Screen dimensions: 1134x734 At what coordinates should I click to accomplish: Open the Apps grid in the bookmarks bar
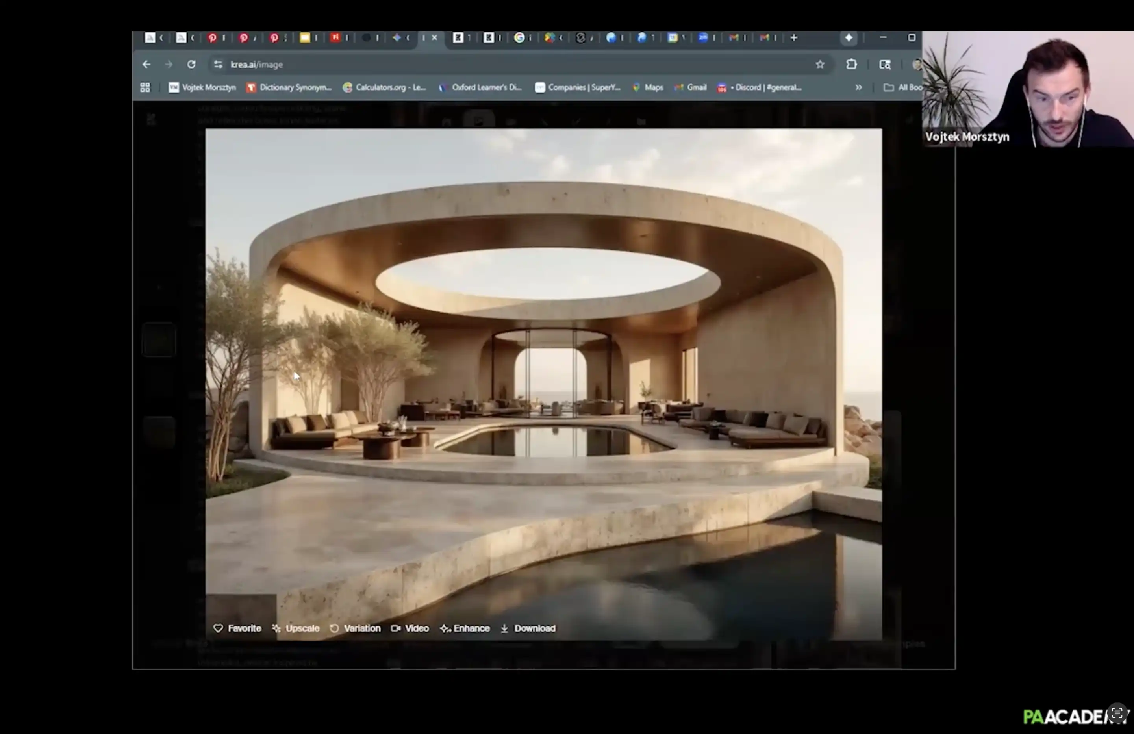(145, 87)
